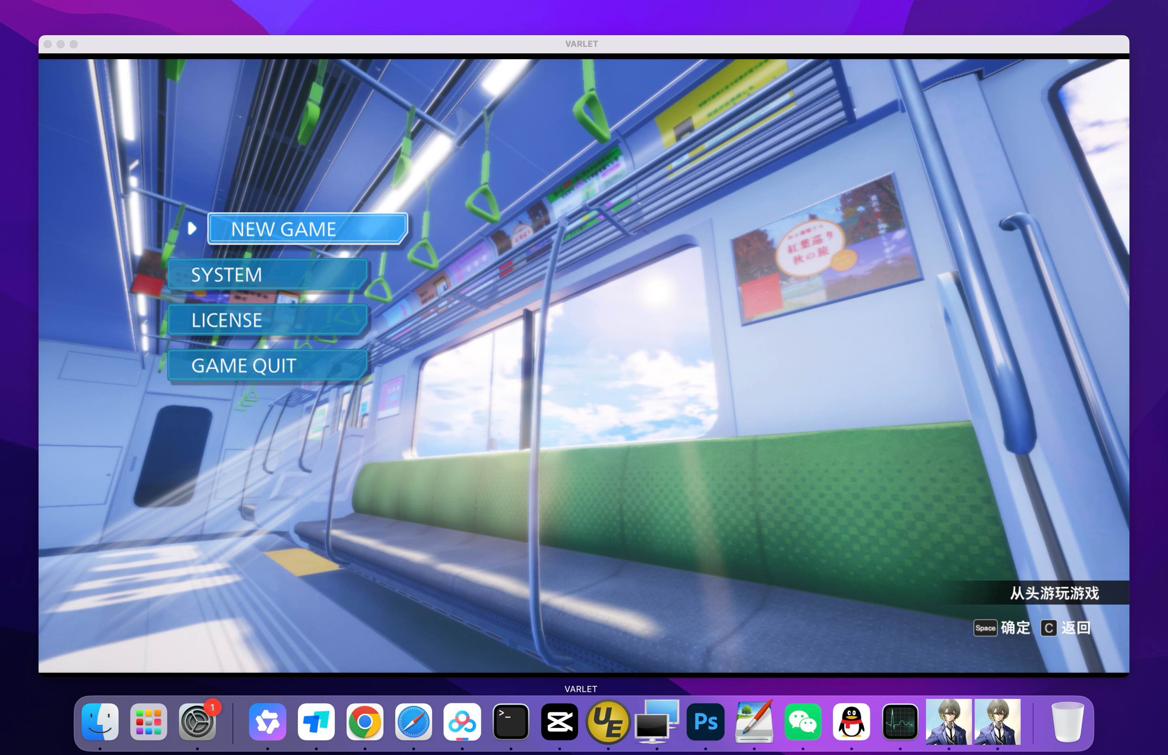This screenshot has height=755, width=1168.
Task: Open Finder from the dock
Action: point(100,722)
